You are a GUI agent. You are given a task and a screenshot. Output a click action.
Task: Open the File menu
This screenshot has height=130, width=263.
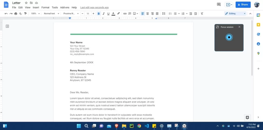tap(14, 7)
